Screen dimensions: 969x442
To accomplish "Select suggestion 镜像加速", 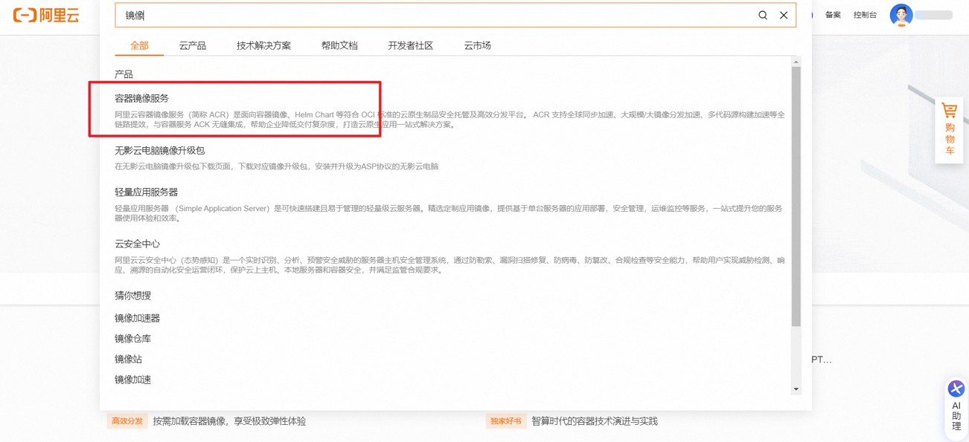I will pos(132,380).
